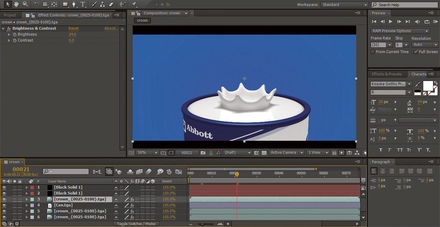440x227 pixels.
Task: Expand layer 3 crown properties
Action: pos(27,199)
